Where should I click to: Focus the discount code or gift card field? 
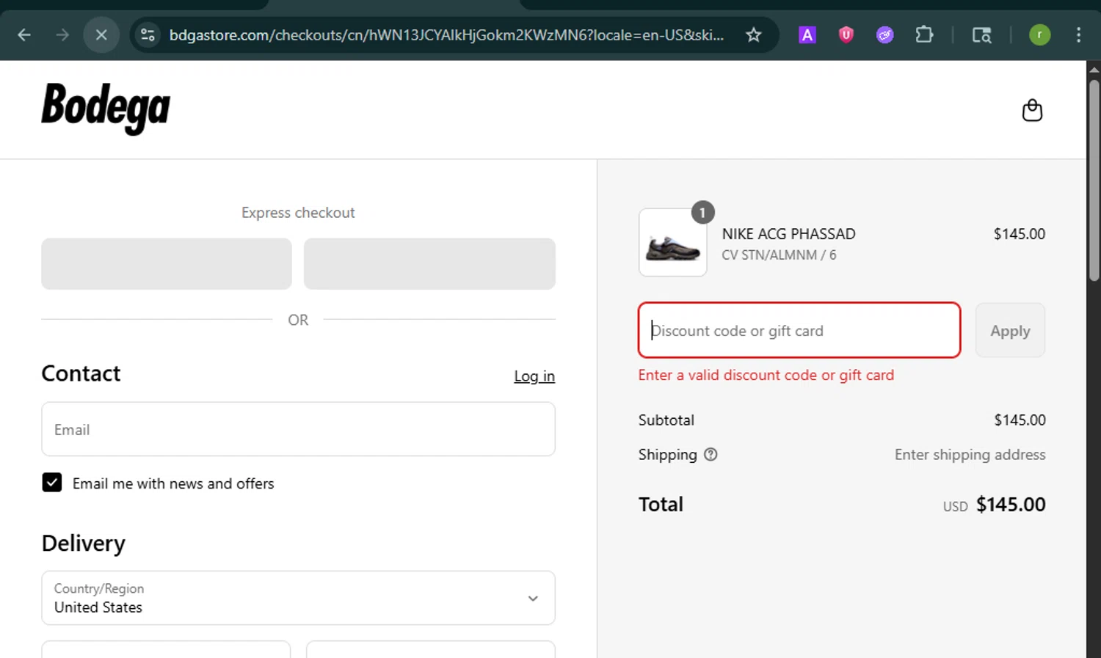[x=799, y=330]
